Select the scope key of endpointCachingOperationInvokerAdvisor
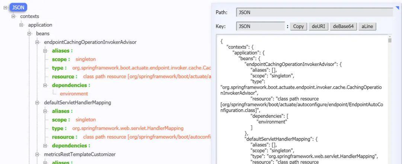Viewport: 402px width, 164px height. coord(61,59)
